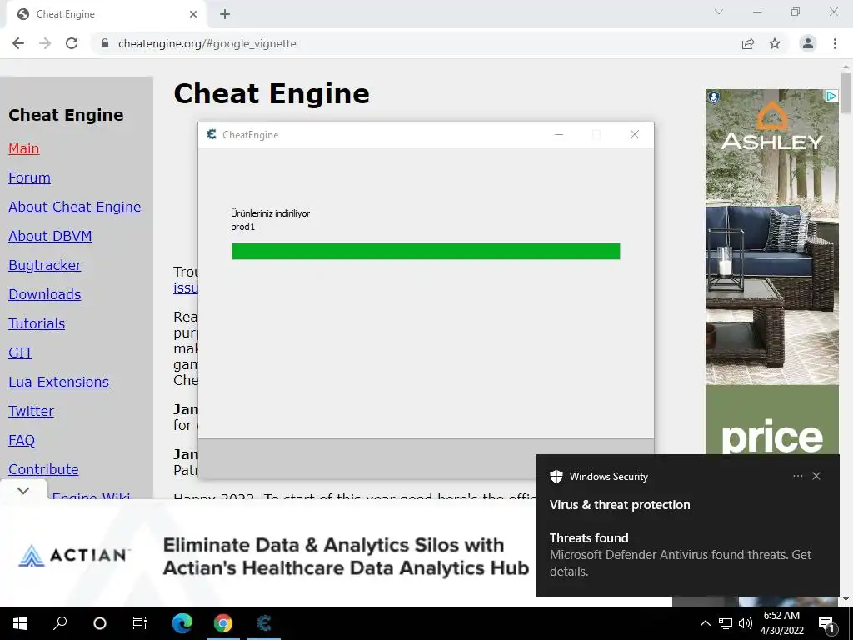The image size is (853, 640).
Task: Open the FAQ link
Action: 22,440
